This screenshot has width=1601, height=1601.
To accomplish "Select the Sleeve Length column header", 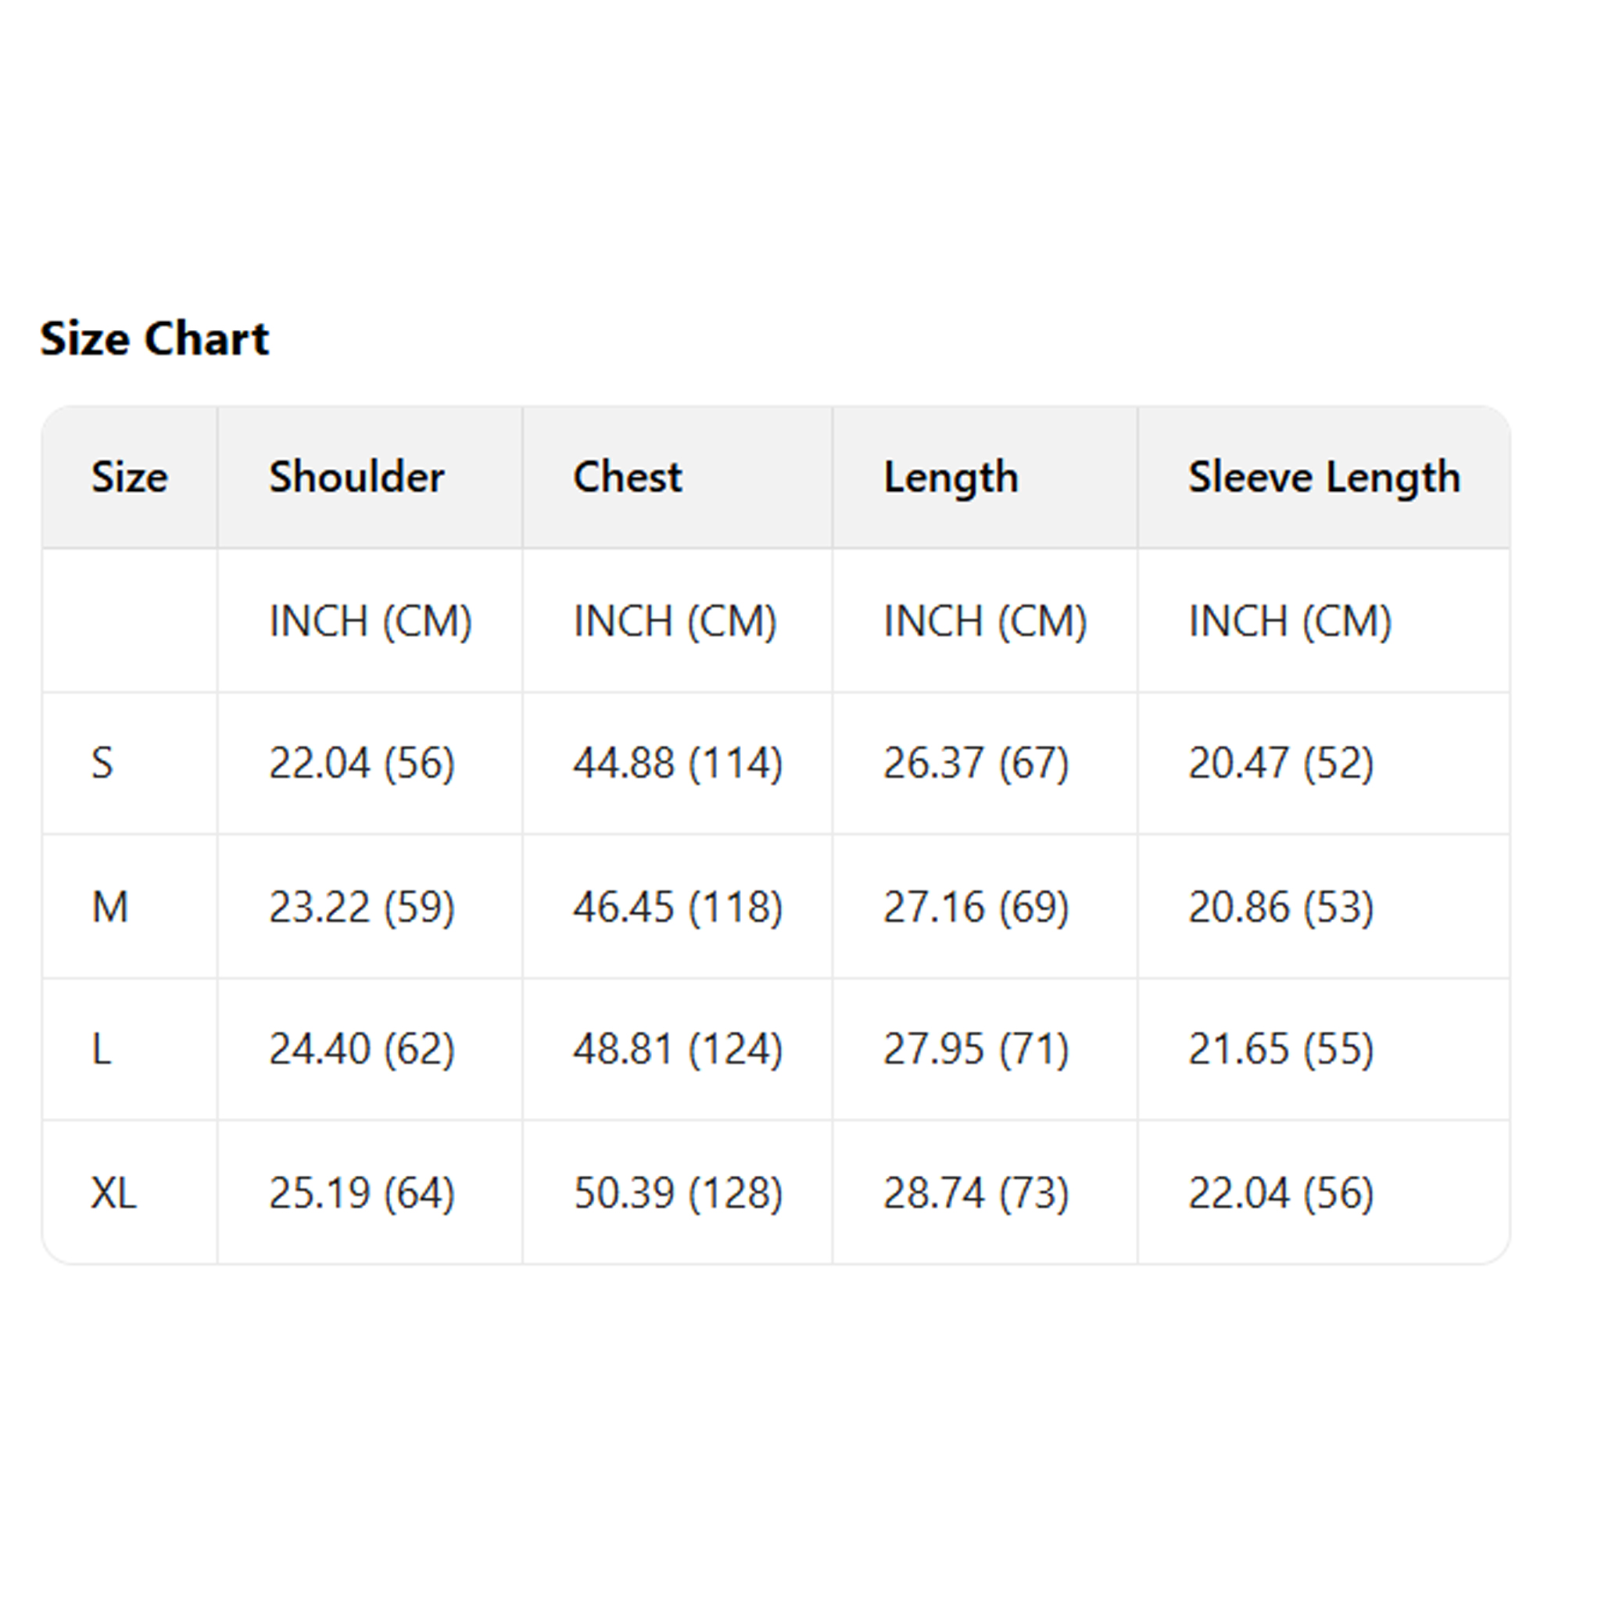I will (x=1323, y=478).
